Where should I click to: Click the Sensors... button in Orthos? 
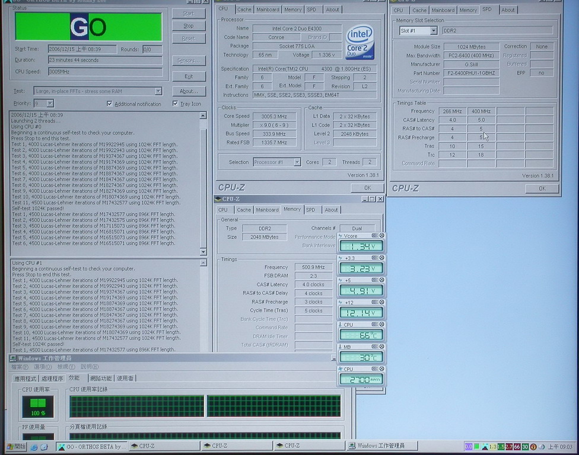coord(189,60)
